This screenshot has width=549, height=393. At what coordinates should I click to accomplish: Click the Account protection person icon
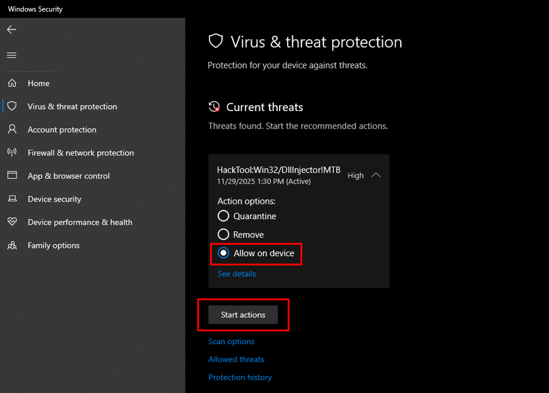[x=12, y=129]
